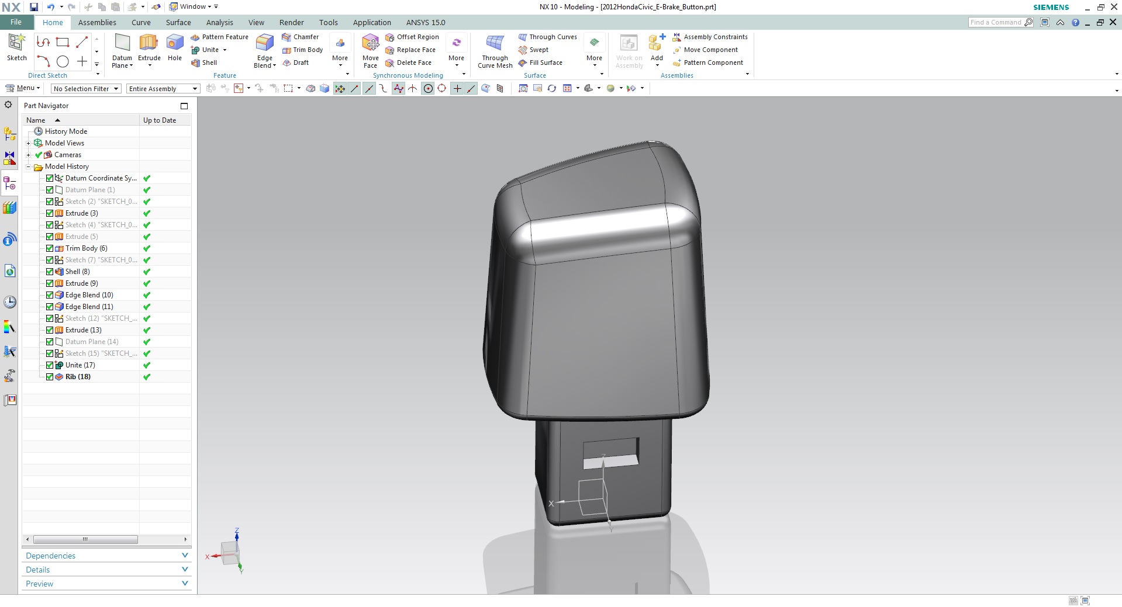Screen dimensions: 1122x607
Task: Click the Chamfer tool
Action: tap(301, 37)
